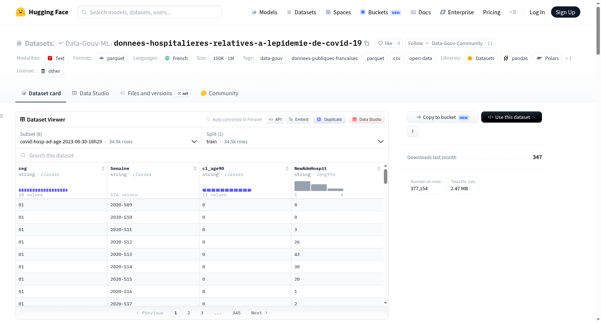Image resolution: width=601 pixels, height=323 pixels.
Task: Select the French language tag
Action: 176,58
